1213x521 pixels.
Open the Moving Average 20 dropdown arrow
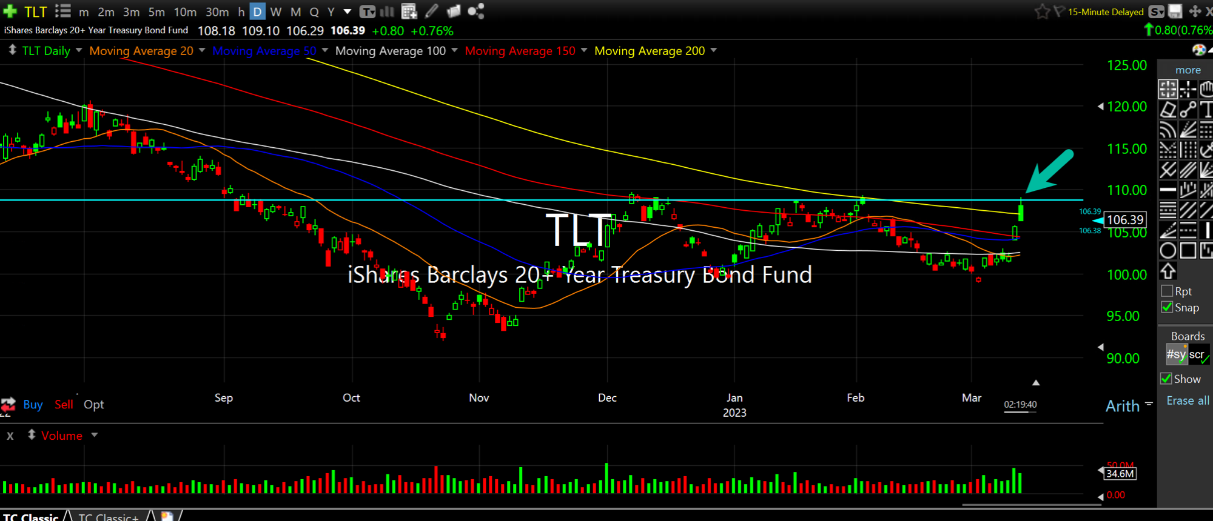click(x=202, y=50)
